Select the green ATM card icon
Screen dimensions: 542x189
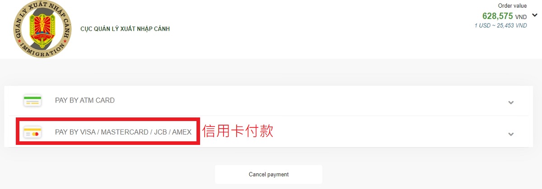(33, 100)
